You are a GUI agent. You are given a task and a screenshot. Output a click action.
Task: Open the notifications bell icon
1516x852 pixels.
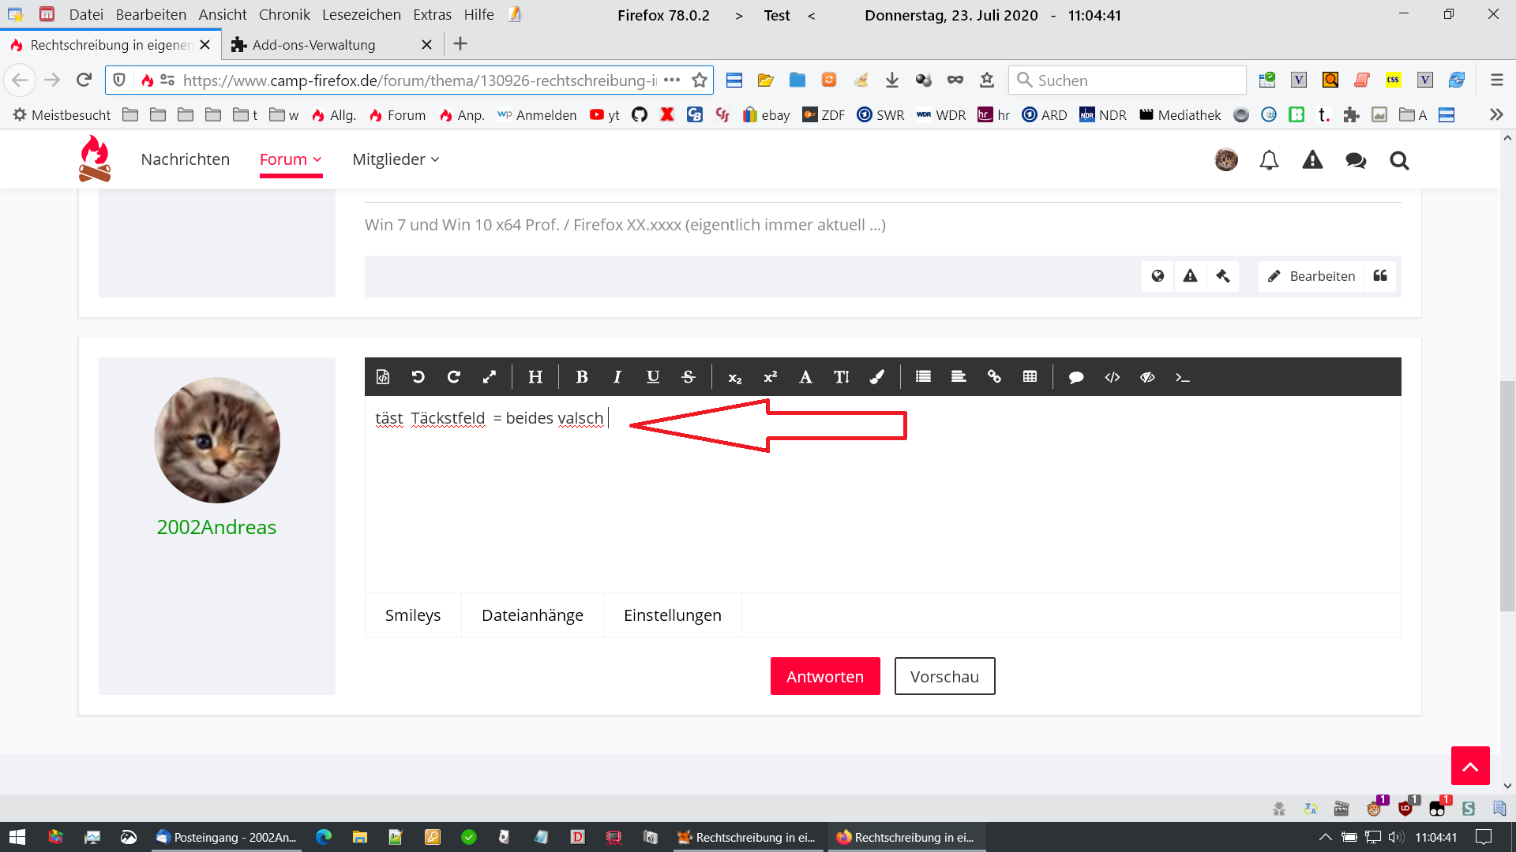pos(1269,160)
